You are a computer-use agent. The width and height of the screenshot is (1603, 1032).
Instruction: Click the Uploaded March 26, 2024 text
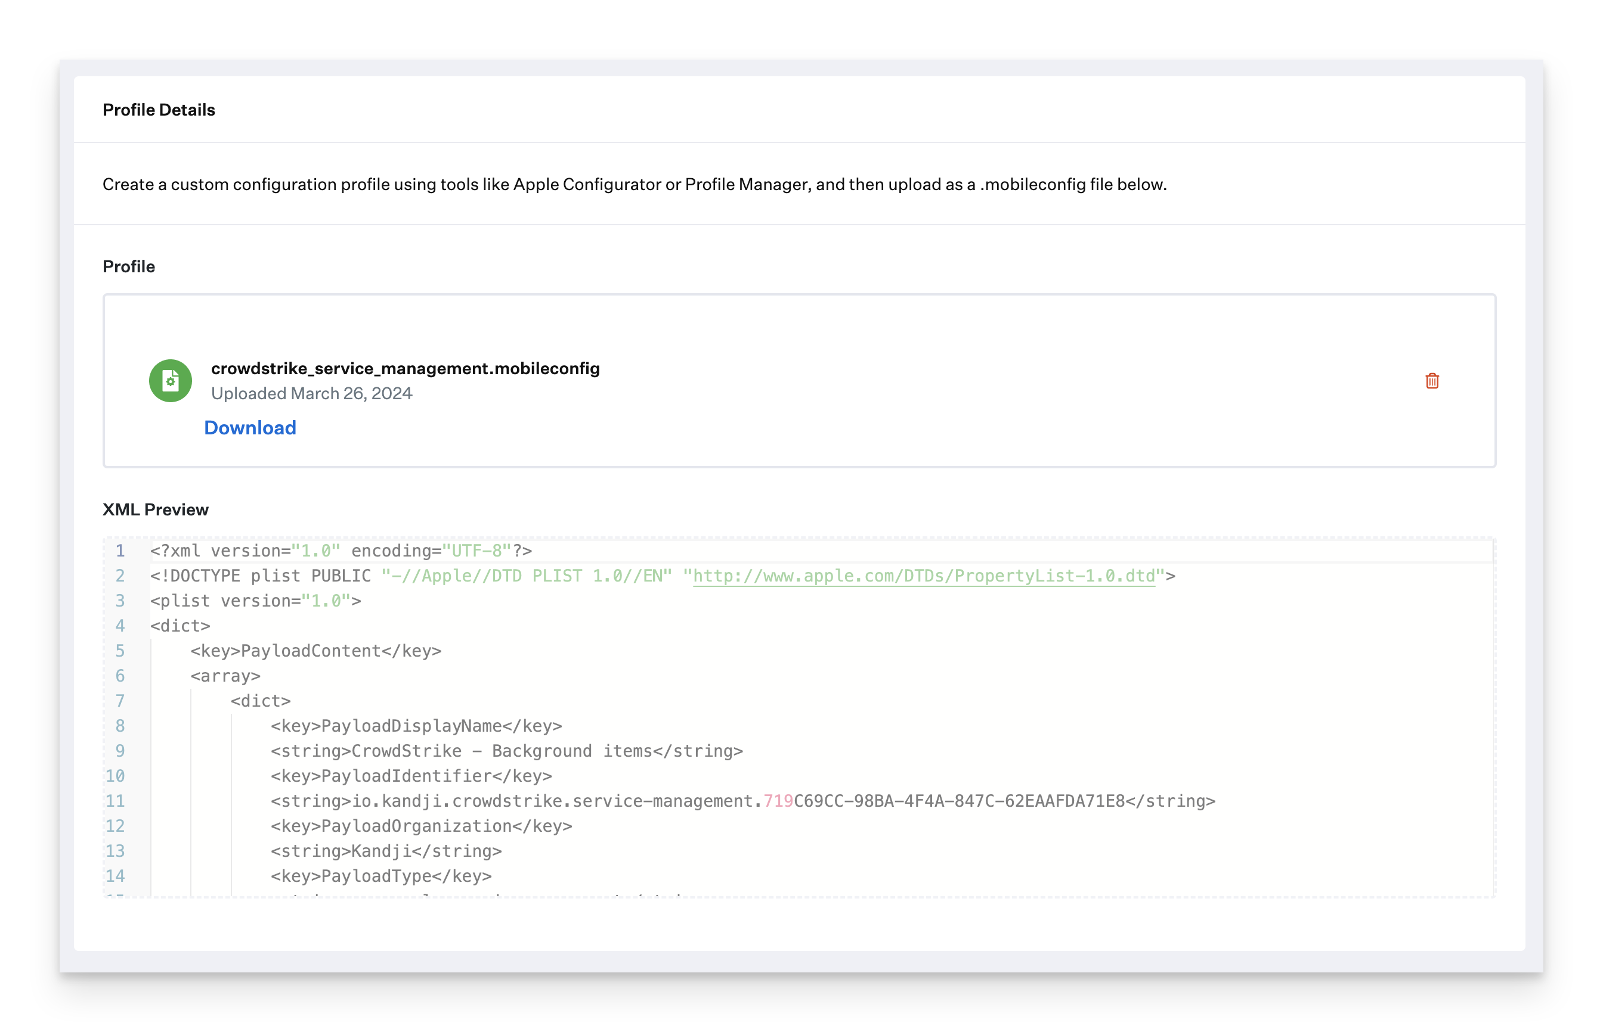[311, 393]
